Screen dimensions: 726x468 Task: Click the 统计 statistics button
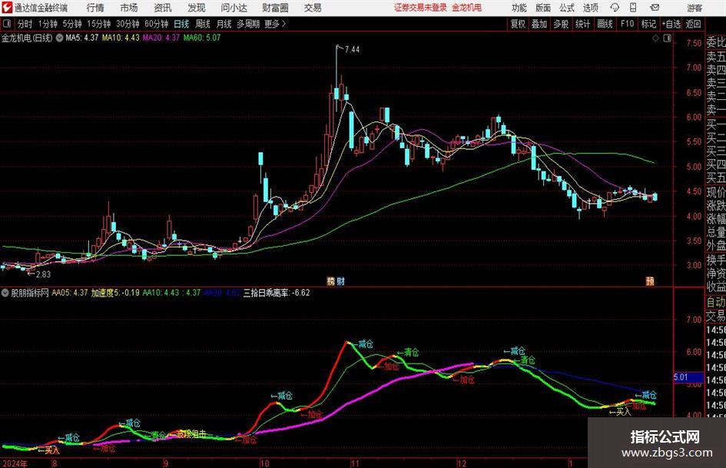[582, 24]
